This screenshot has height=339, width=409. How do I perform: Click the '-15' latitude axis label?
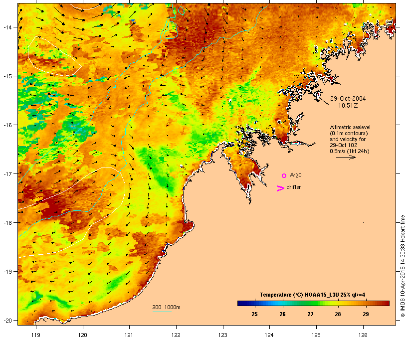click(7, 76)
